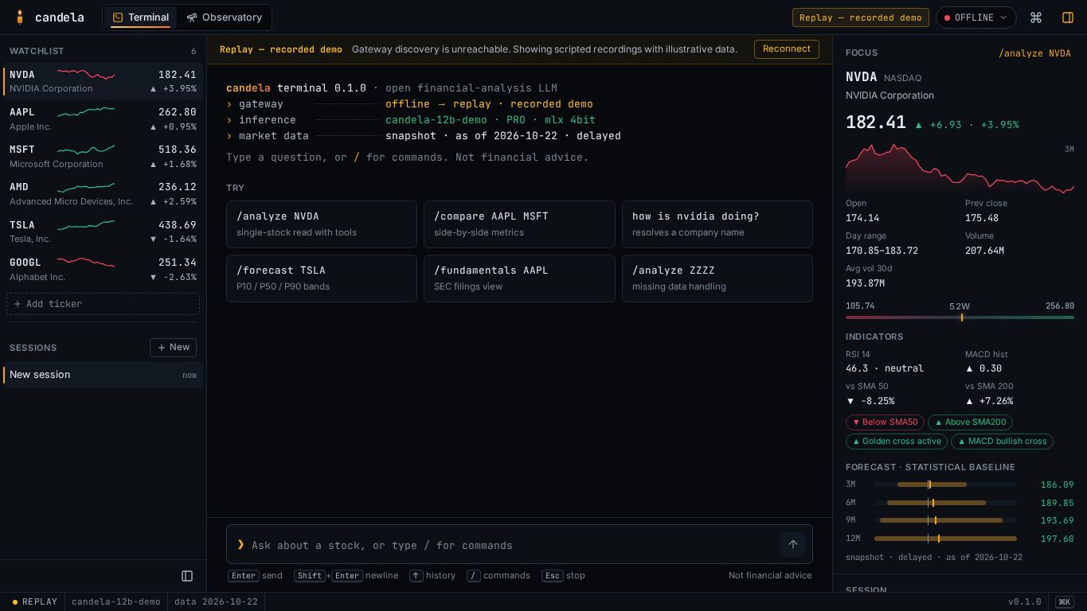
Task: Choose 'how is nvidia doing?' suggestion
Action: click(717, 224)
